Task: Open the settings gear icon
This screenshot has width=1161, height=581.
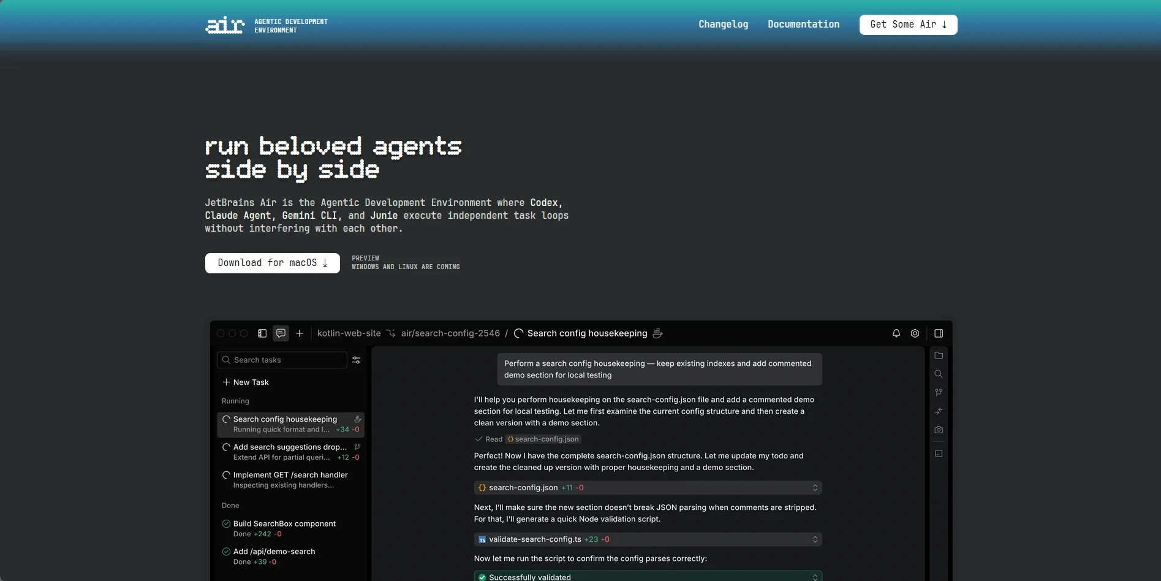Action: (915, 333)
